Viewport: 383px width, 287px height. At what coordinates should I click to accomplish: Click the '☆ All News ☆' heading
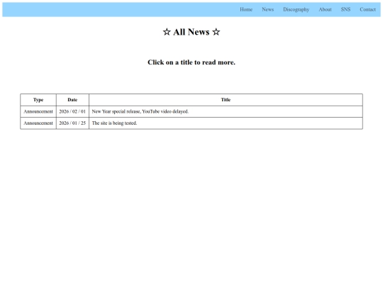coord(191,32)
